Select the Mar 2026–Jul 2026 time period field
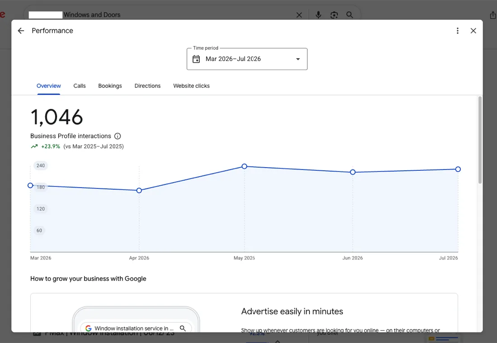The image size is (497, 343). [x=247, y=59]
